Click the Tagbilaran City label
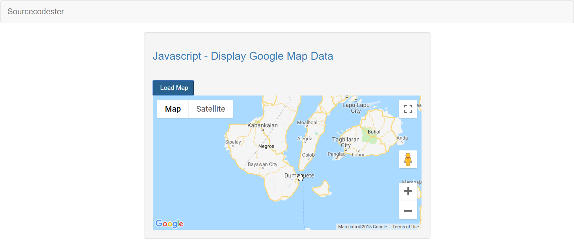The width and height of the screenshot is (574, 251). tap(346, 142)
